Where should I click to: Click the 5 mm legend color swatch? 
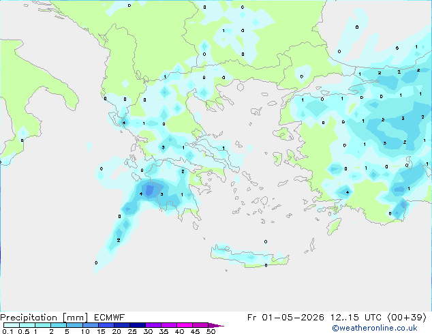click(74, 325)
